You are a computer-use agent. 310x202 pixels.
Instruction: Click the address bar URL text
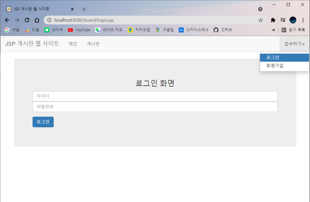click(84, 20)
